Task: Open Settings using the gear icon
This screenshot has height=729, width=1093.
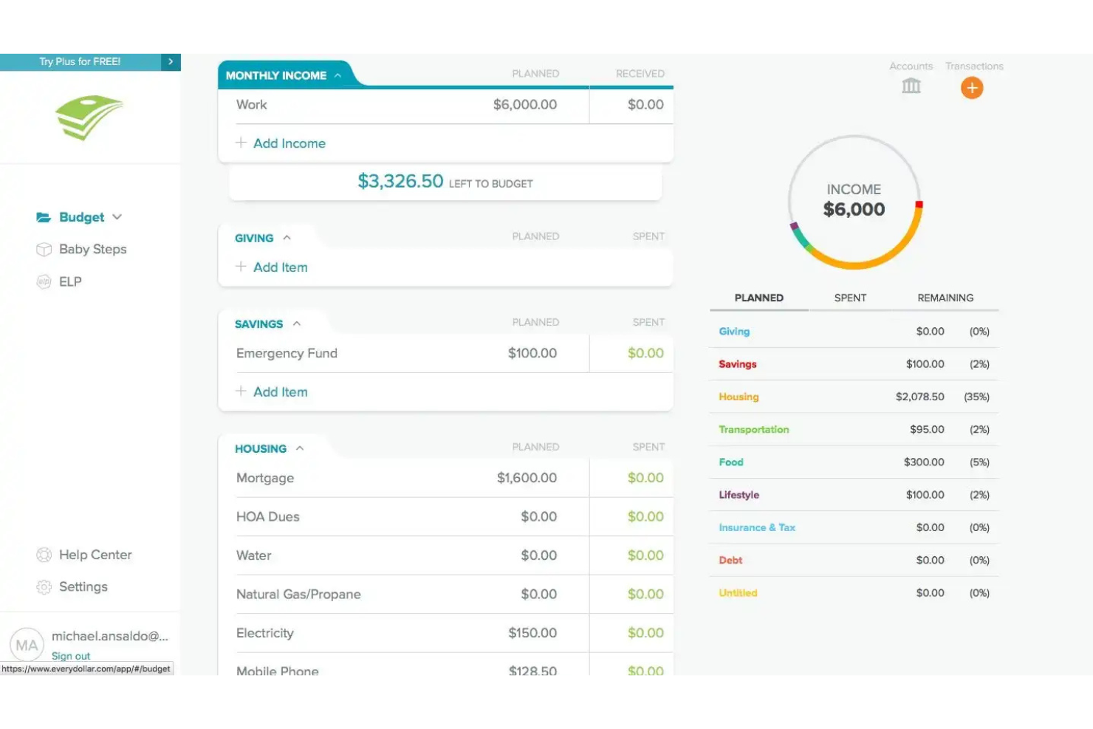Action: tap(44, 586)
